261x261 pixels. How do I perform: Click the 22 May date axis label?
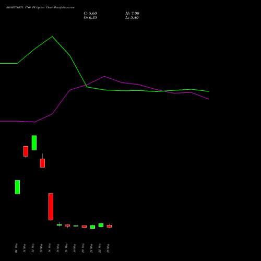(100, 248)
